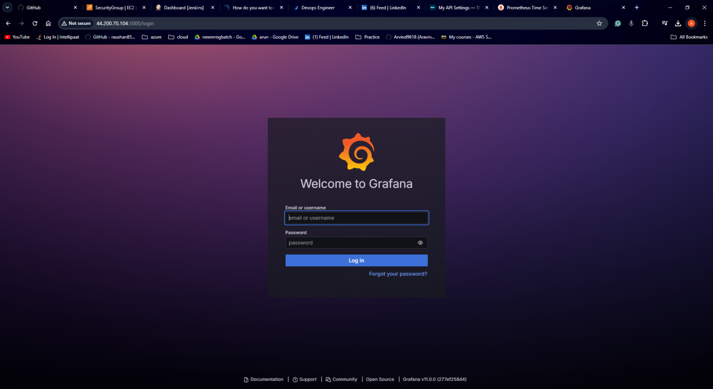
Task: Open the Documentation footer link
Action: coord(264,379)
